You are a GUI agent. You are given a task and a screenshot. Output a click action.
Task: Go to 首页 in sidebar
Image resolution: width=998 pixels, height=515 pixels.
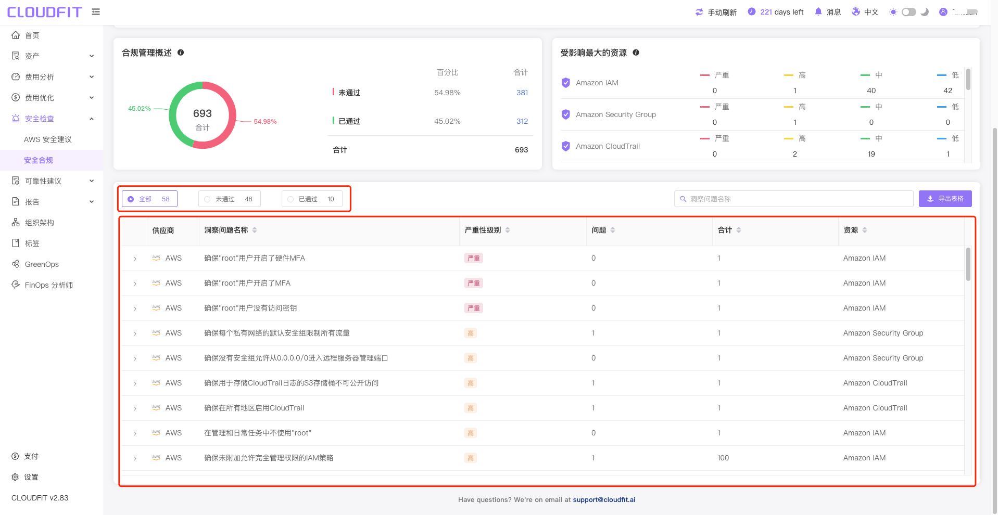[32, 35]
